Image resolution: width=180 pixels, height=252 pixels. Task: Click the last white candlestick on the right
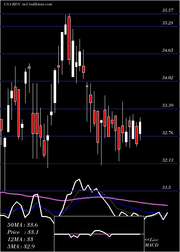[140, 128]
